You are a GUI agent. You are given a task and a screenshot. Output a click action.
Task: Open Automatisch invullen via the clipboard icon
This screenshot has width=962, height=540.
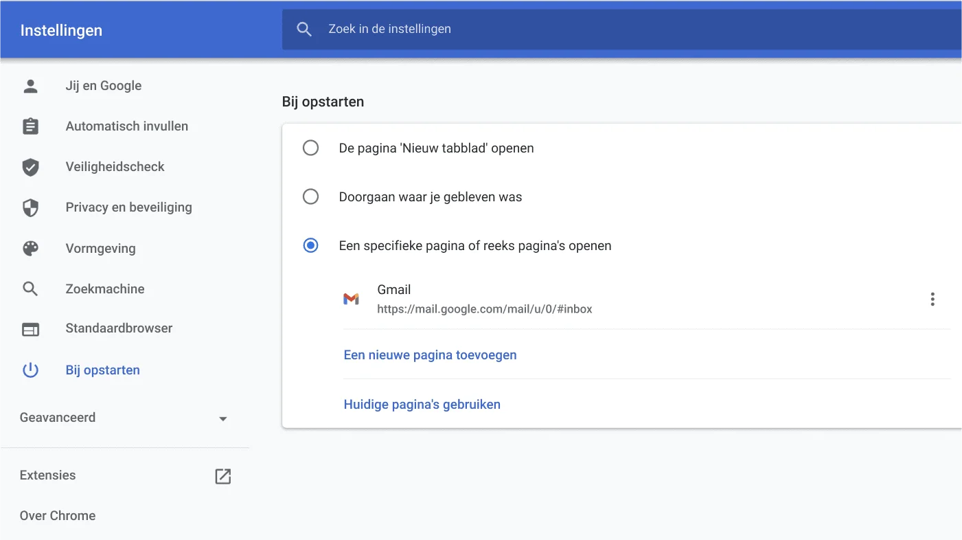pyautogui.click(x=30, y=126)
